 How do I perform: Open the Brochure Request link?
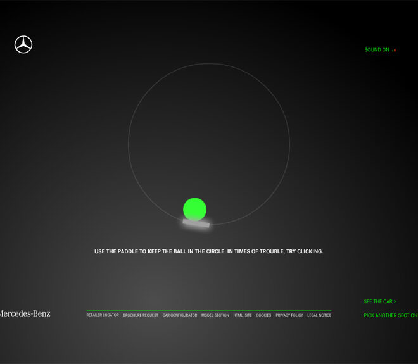[141, 315]
